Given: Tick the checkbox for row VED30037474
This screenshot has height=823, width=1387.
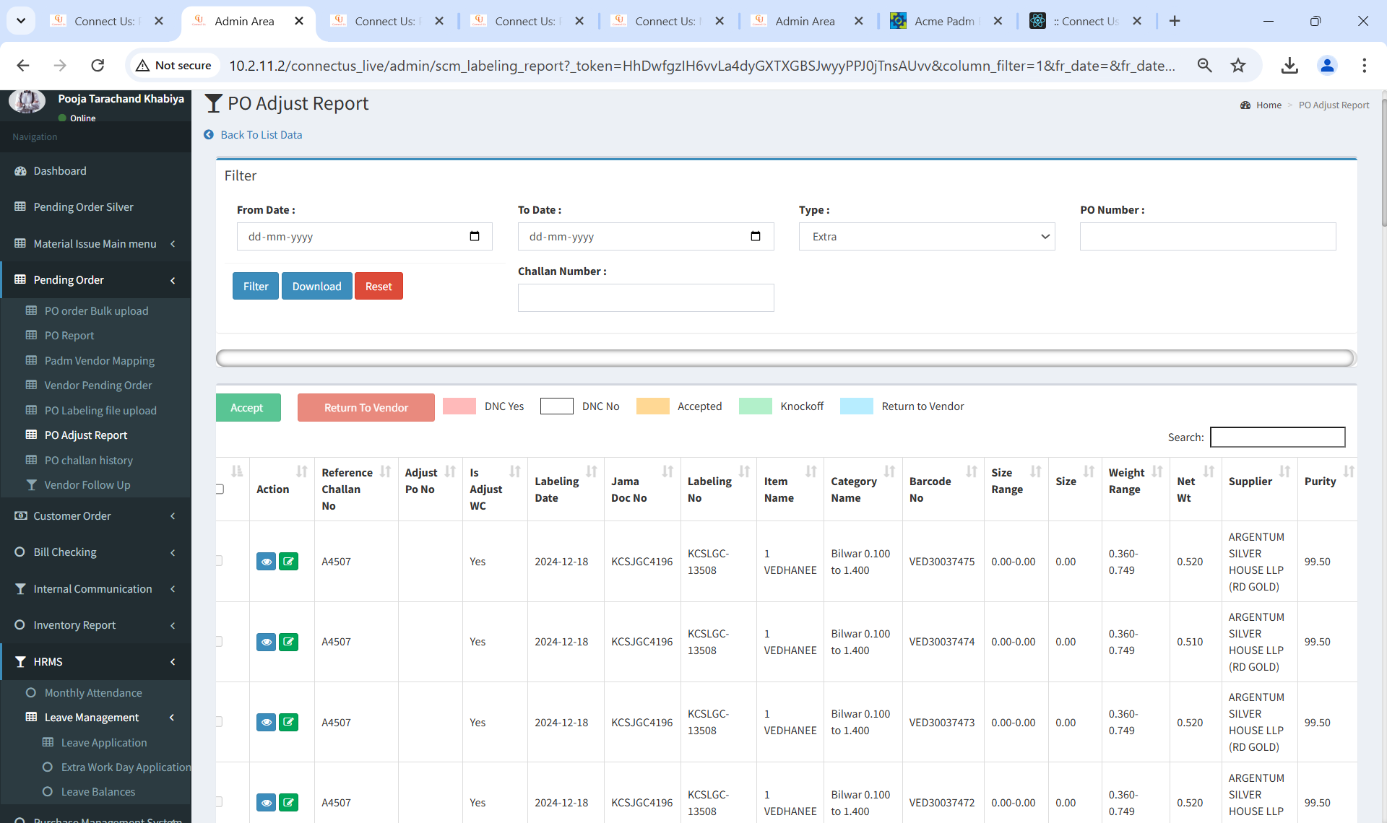Looking at the screenshot, I should pos(218,641).
